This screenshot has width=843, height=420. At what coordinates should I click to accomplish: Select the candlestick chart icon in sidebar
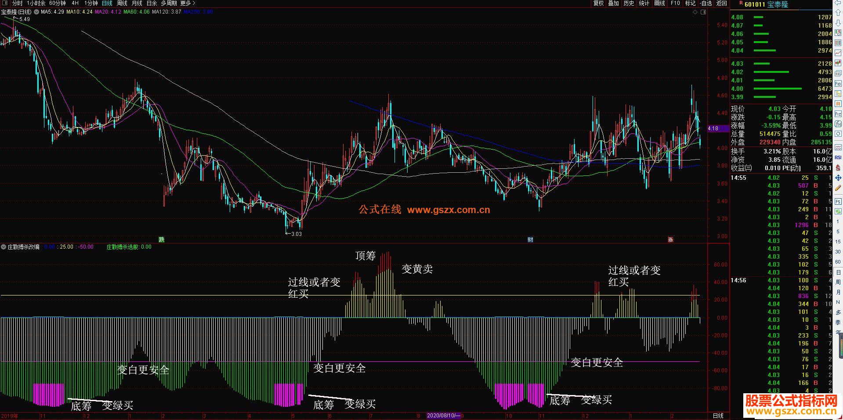pyautogui.click(x=838, y=63)
